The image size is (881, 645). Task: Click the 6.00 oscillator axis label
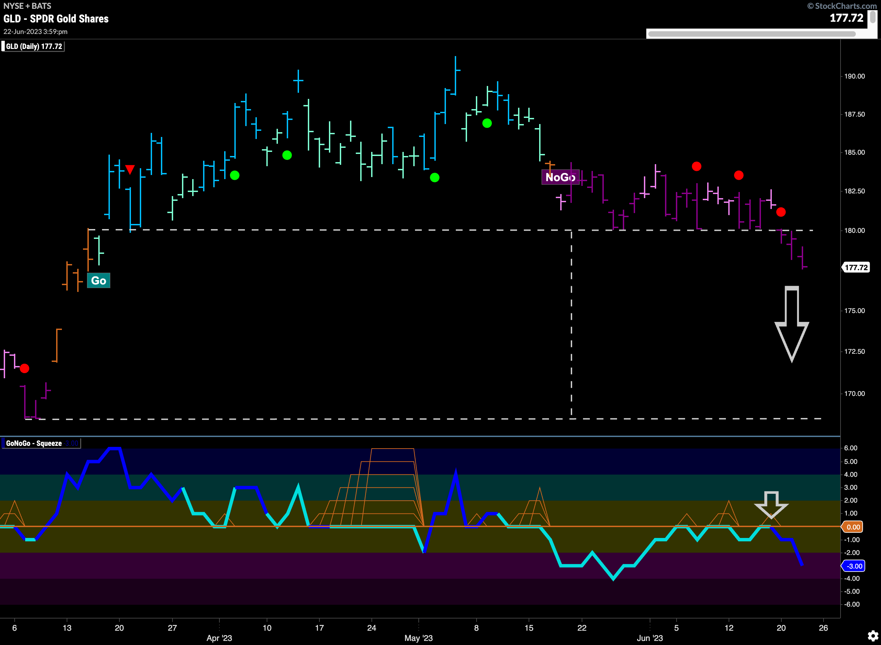click(x=850, y=448)
